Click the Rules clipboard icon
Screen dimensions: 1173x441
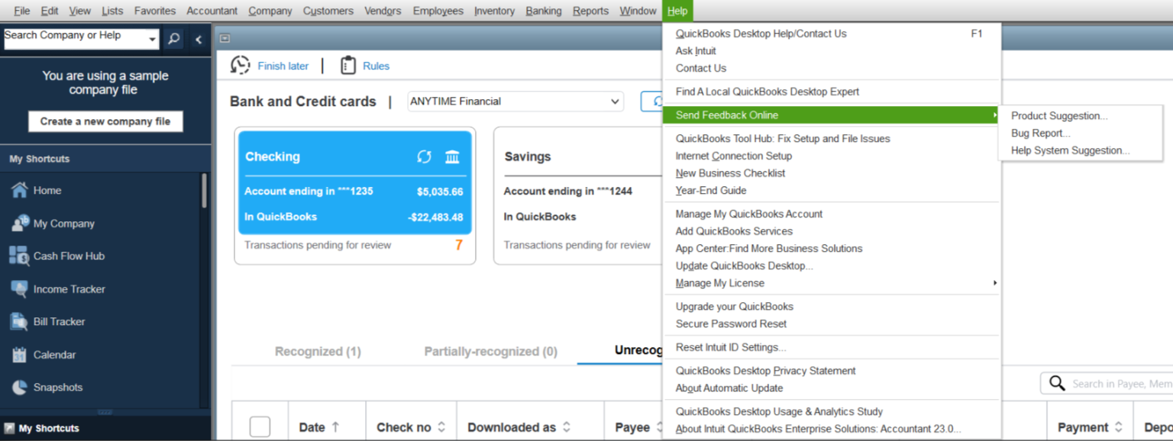point(348,66)
